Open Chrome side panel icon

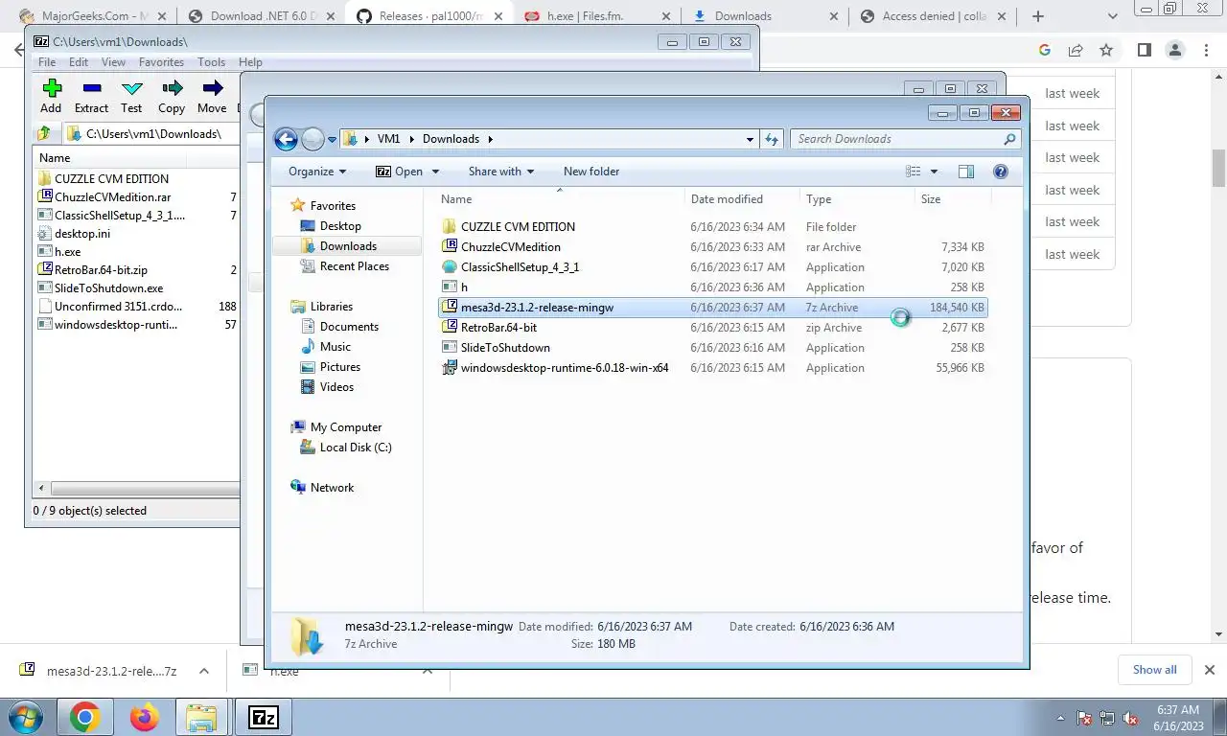click(1144, 50)
